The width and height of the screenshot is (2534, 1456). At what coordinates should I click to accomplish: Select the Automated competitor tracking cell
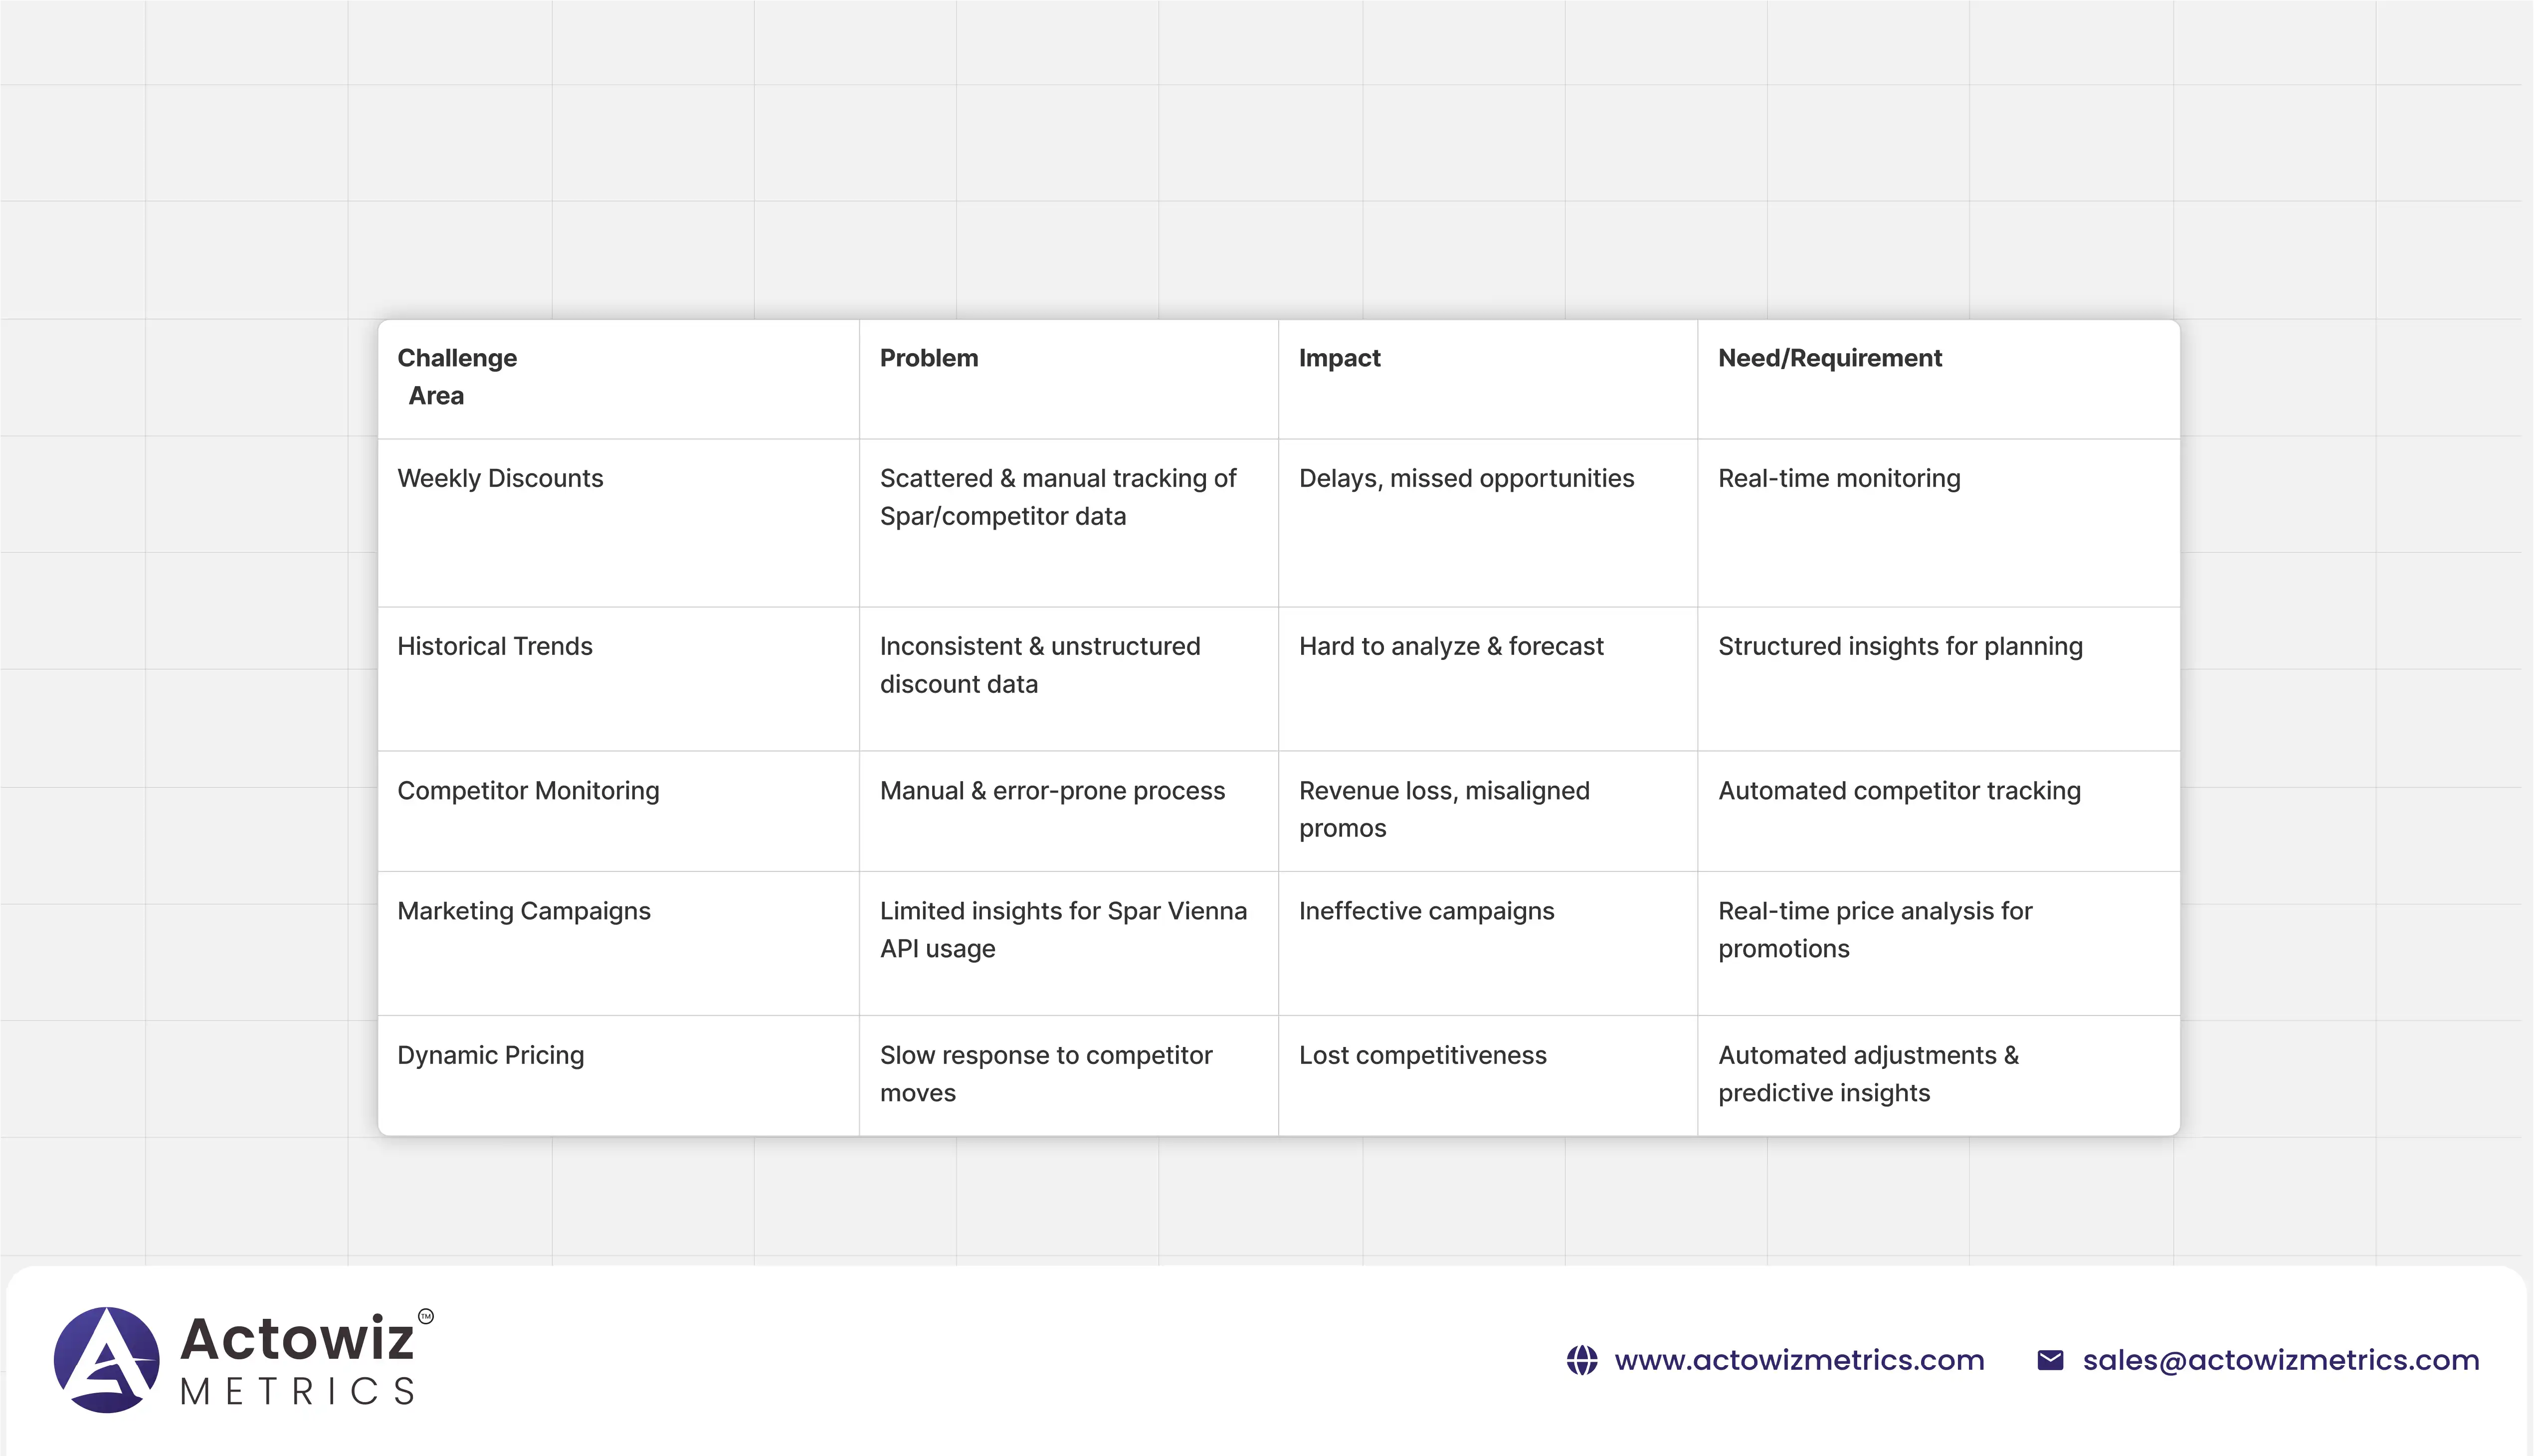tap(1899, 790)
